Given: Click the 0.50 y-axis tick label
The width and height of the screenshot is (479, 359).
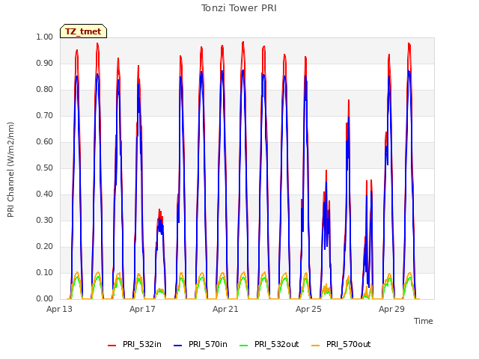Looking at the screenshot, I should tap(45, 168).
